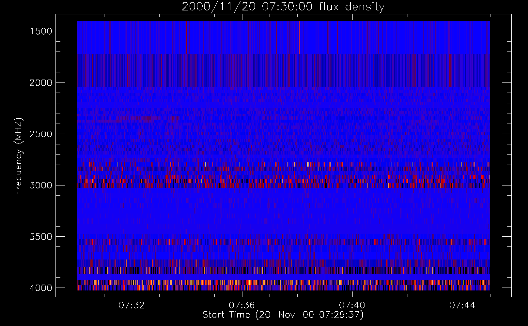Click the 07:32 time tick label
The height and width of the screenshot is (326, 528).
coord(132,305)
